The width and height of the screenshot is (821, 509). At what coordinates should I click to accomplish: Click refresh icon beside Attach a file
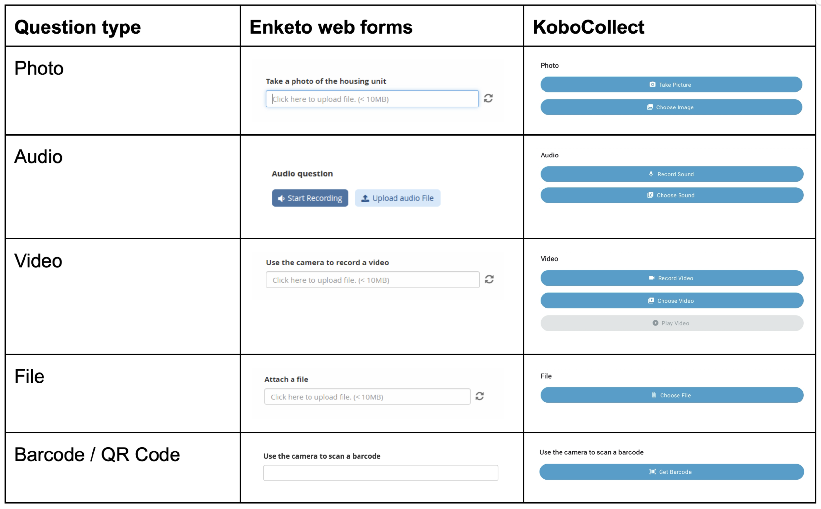tap(479, 396)
